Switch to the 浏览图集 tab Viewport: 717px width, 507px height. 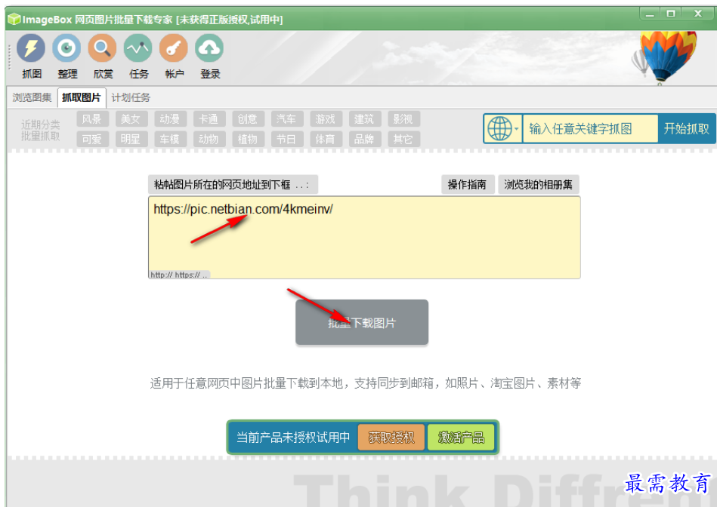pyautogui.click(x=32, y=98)
